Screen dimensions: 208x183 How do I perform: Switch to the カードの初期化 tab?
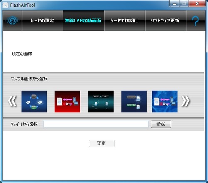pos(124,21)
